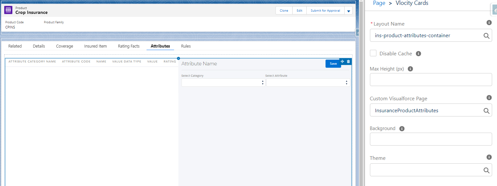Click the Rating column header
The height and width of the screenshot is (186, 497).
(170, 61)
